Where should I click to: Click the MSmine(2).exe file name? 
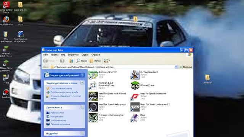click(x=147, y=85)
